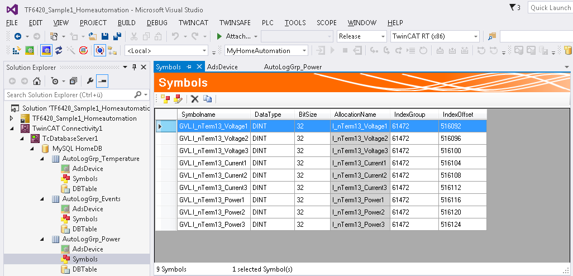Click Pending Changes Filter clock icon
573x276 pixels.
(55, 81)
